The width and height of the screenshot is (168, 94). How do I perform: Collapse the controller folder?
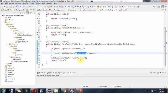(14, 33)
